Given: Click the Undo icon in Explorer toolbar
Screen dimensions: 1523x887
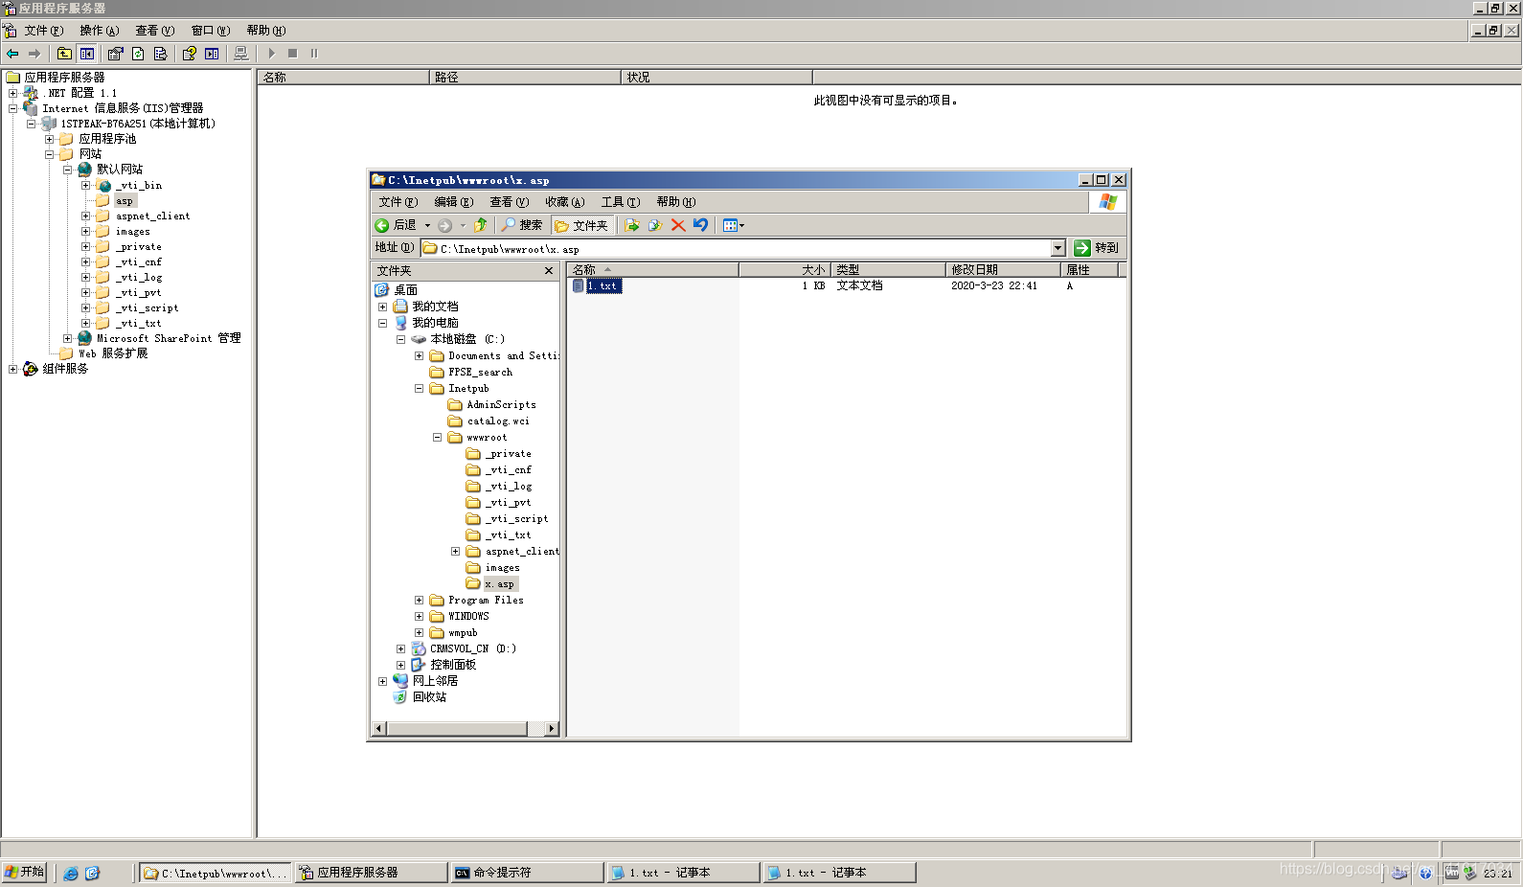Looking at the screenshot, I should [701, 225].
